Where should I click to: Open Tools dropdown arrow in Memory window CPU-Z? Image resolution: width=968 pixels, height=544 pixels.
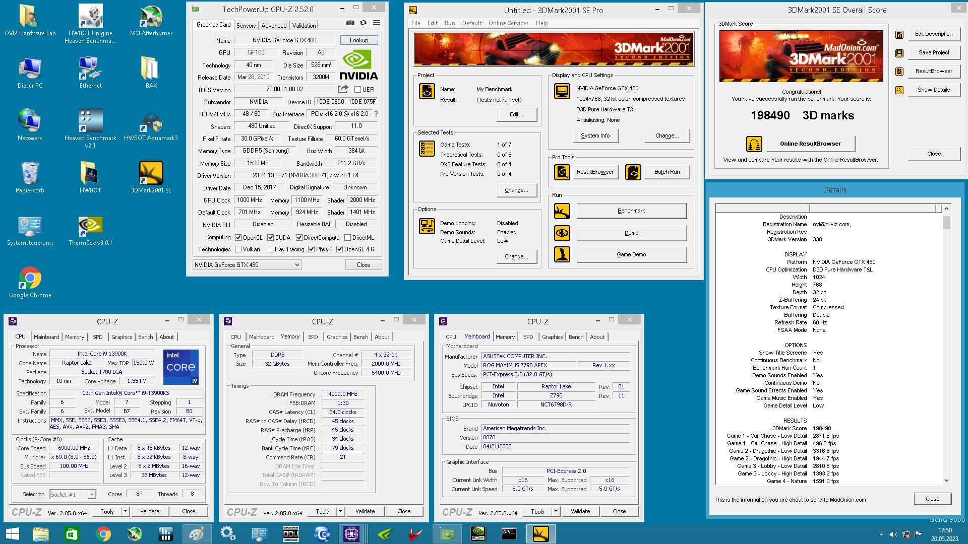[x=340, y=511]
